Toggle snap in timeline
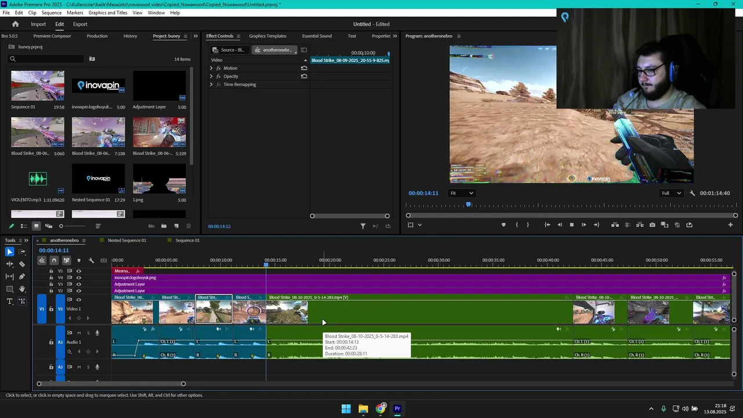This screenshot has width=743, height=418. coord(54,261)
